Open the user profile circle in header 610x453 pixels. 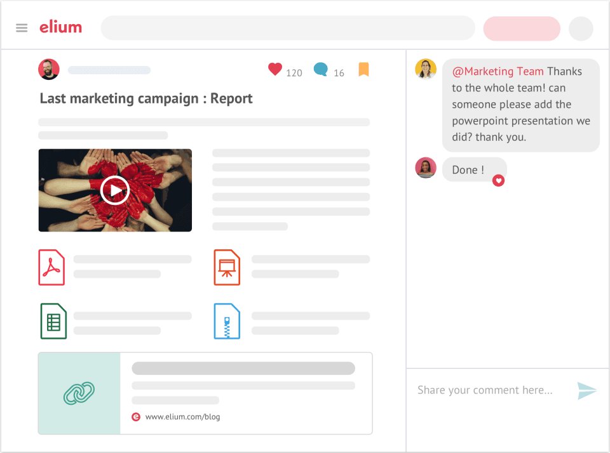coord(580,29)
